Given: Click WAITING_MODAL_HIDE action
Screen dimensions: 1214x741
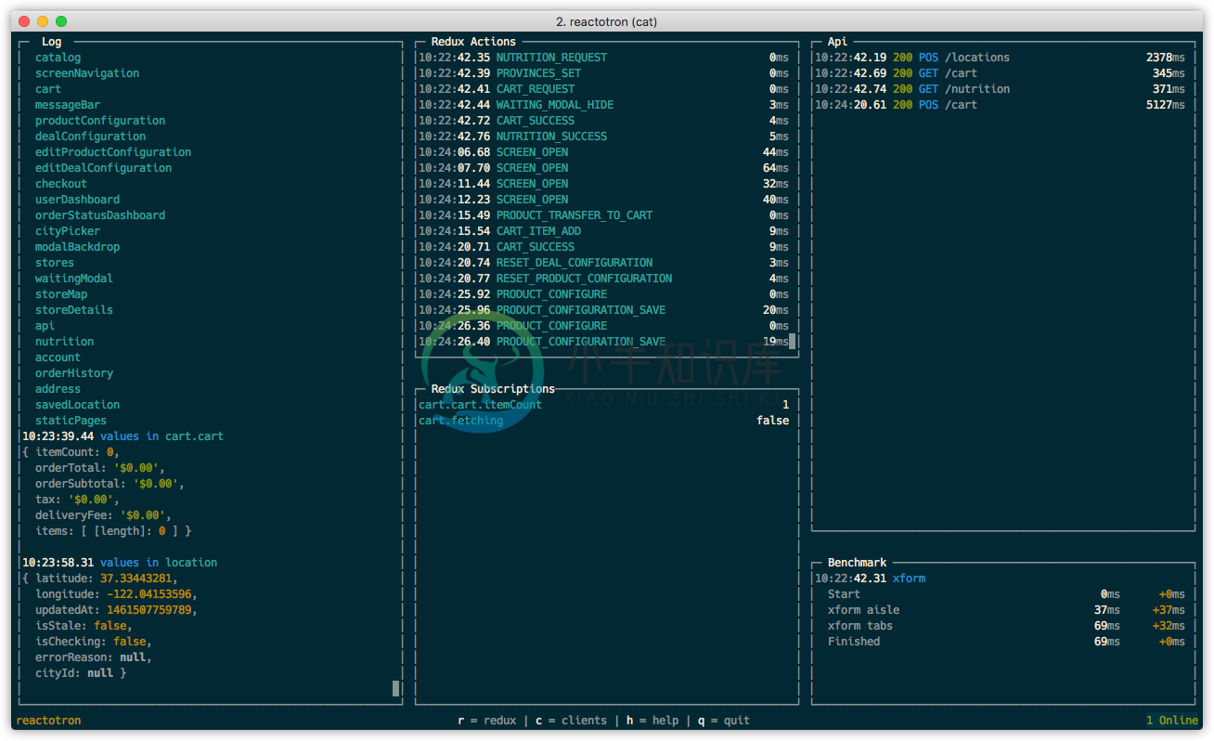Looking at the screenshot, I should (x=603, y=105).
